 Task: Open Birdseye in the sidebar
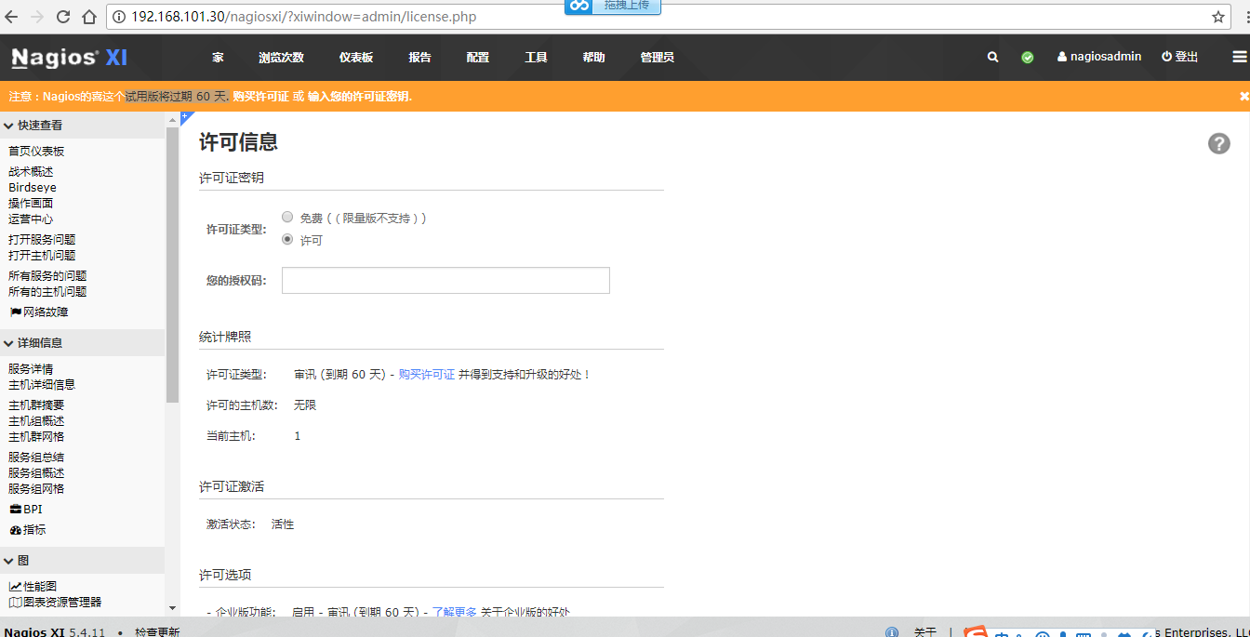coord(33,188)
